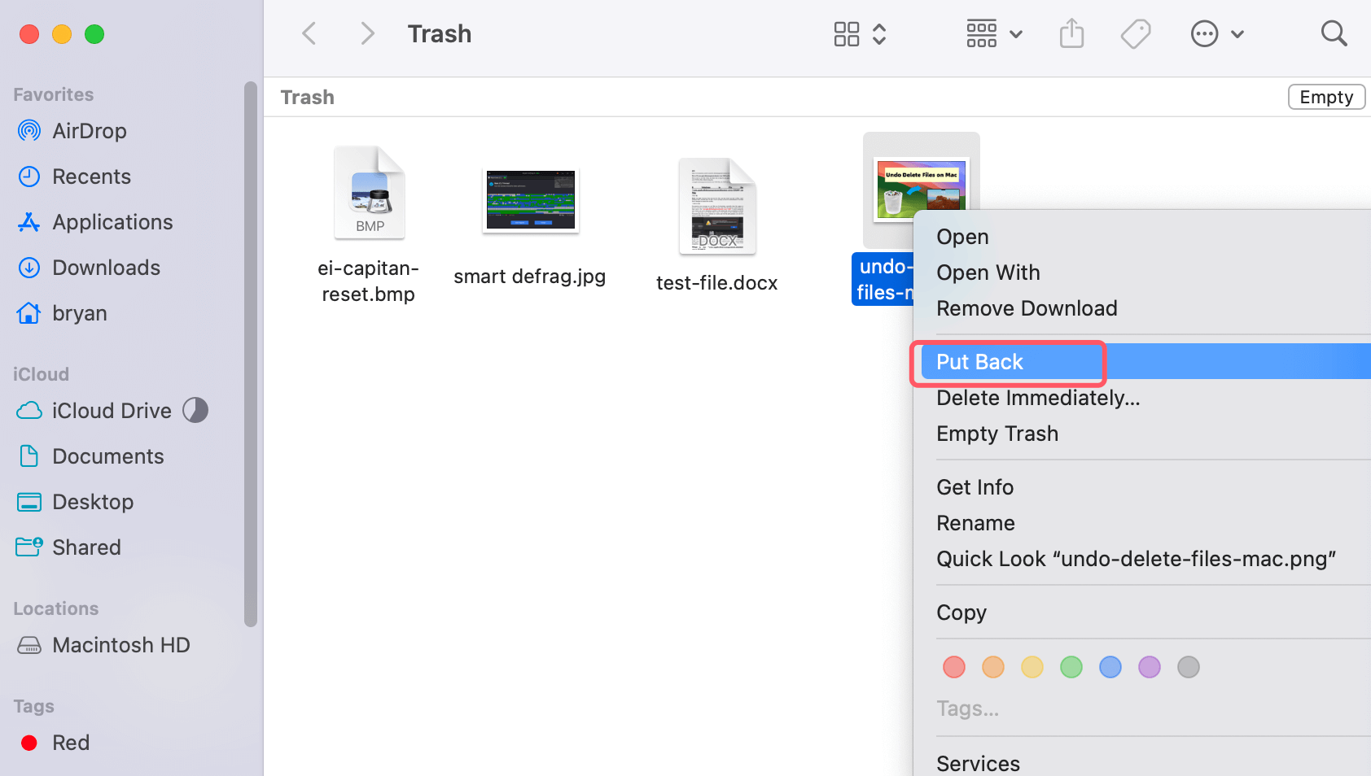Open the Downloads folder in sidebar

(x=105, y=267)
